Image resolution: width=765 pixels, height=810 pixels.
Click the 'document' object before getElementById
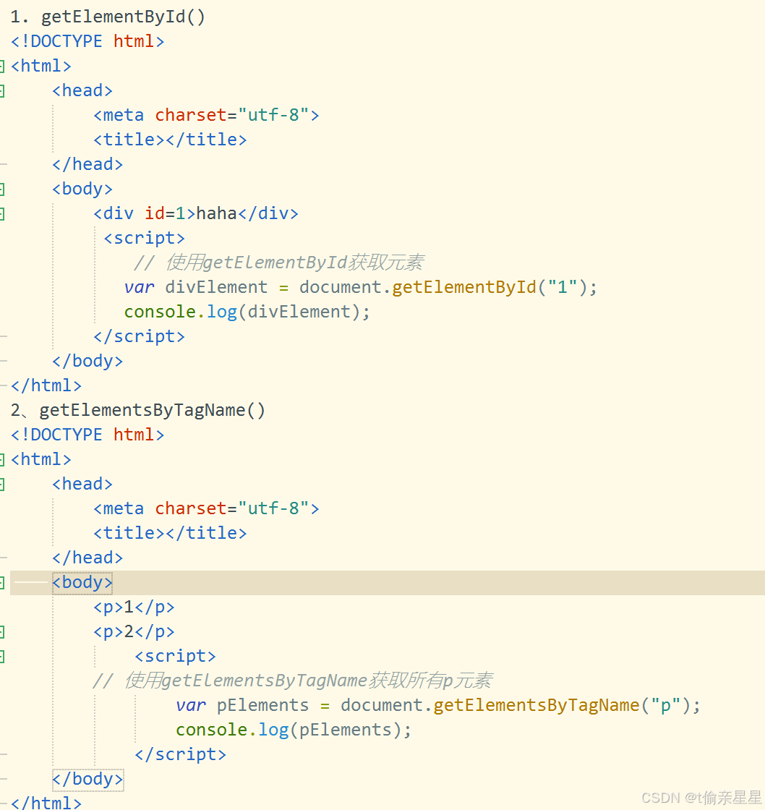340,287
